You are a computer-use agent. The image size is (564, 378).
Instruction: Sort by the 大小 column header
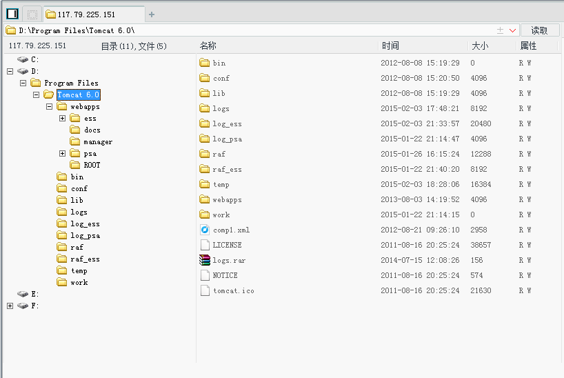[x=480, y=46]
